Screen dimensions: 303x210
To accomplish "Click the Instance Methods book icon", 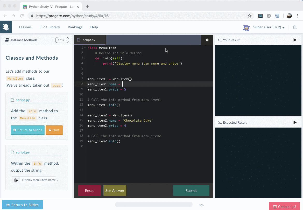I will pyautogui.click(x=7, y=40).
